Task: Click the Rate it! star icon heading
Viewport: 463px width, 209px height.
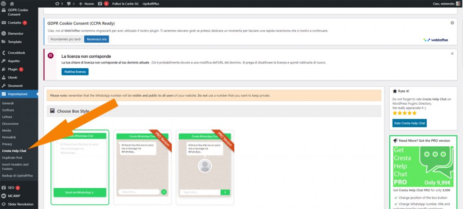Action: pyautogui.click(x=395, y=91)
